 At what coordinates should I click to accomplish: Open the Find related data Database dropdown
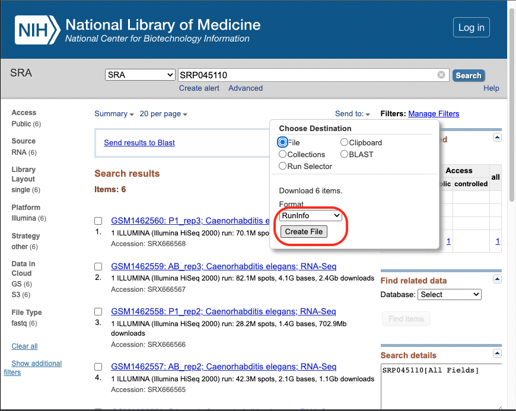(449, 295)
